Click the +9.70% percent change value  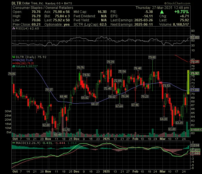pos(182,12)
